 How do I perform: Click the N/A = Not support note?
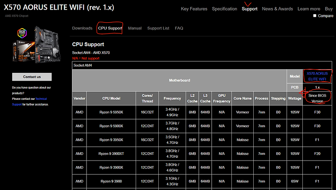pyautogui.click(x=86, y=58)
